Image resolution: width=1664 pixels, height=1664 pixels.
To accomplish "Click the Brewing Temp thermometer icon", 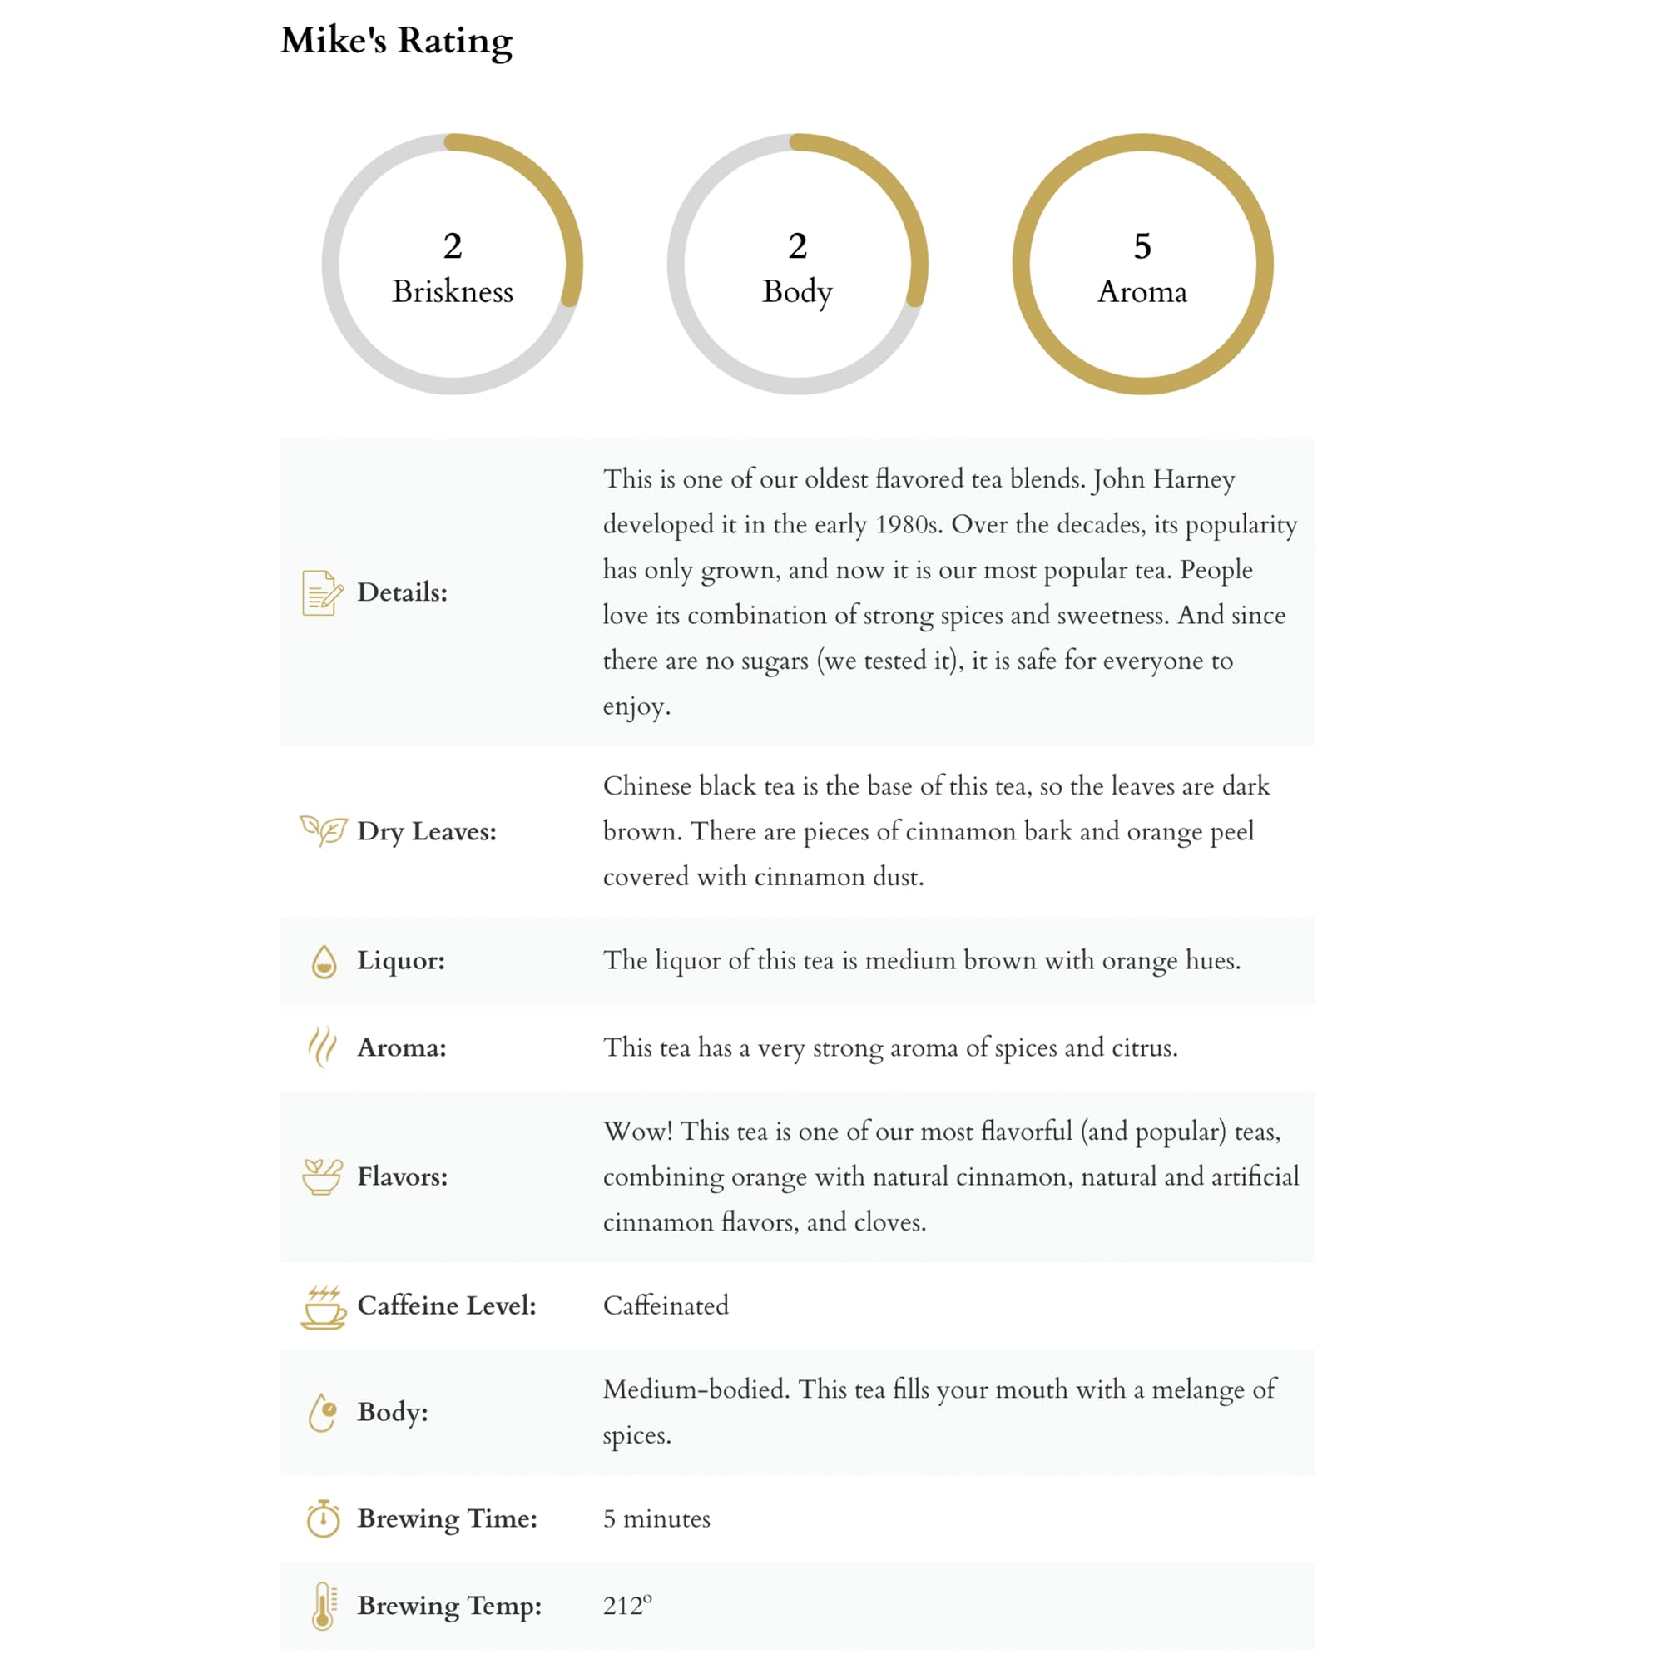I will click(323, 1607).
